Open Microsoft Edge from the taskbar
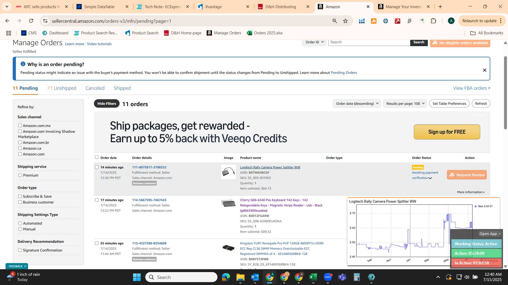508x285 pixels. coord(226,277)
